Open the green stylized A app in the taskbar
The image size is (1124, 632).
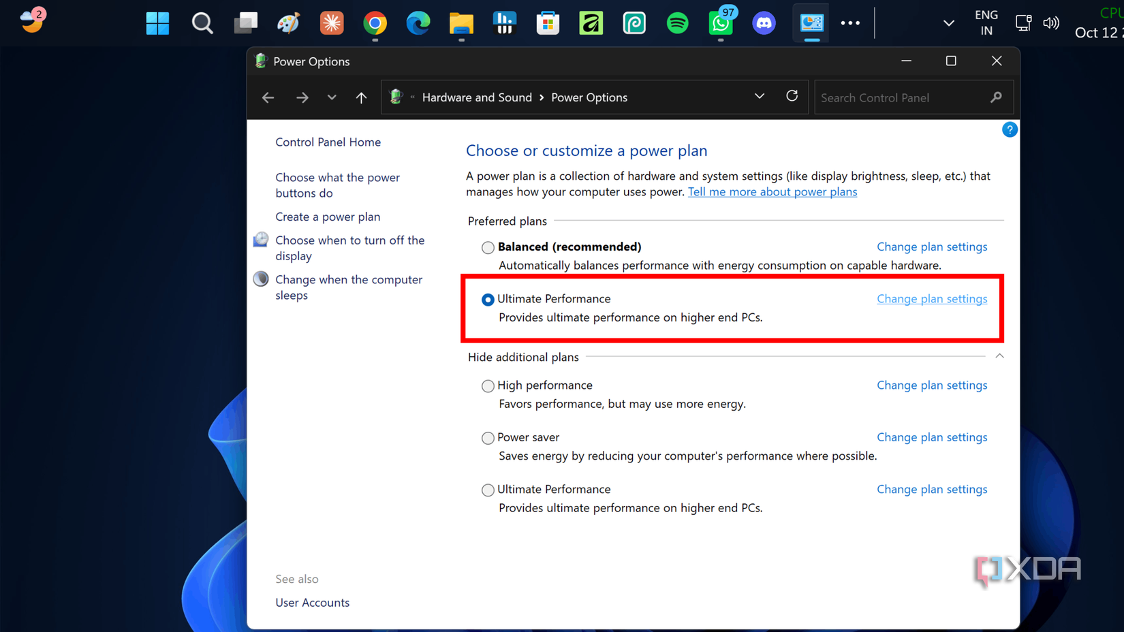coord(591,23)
